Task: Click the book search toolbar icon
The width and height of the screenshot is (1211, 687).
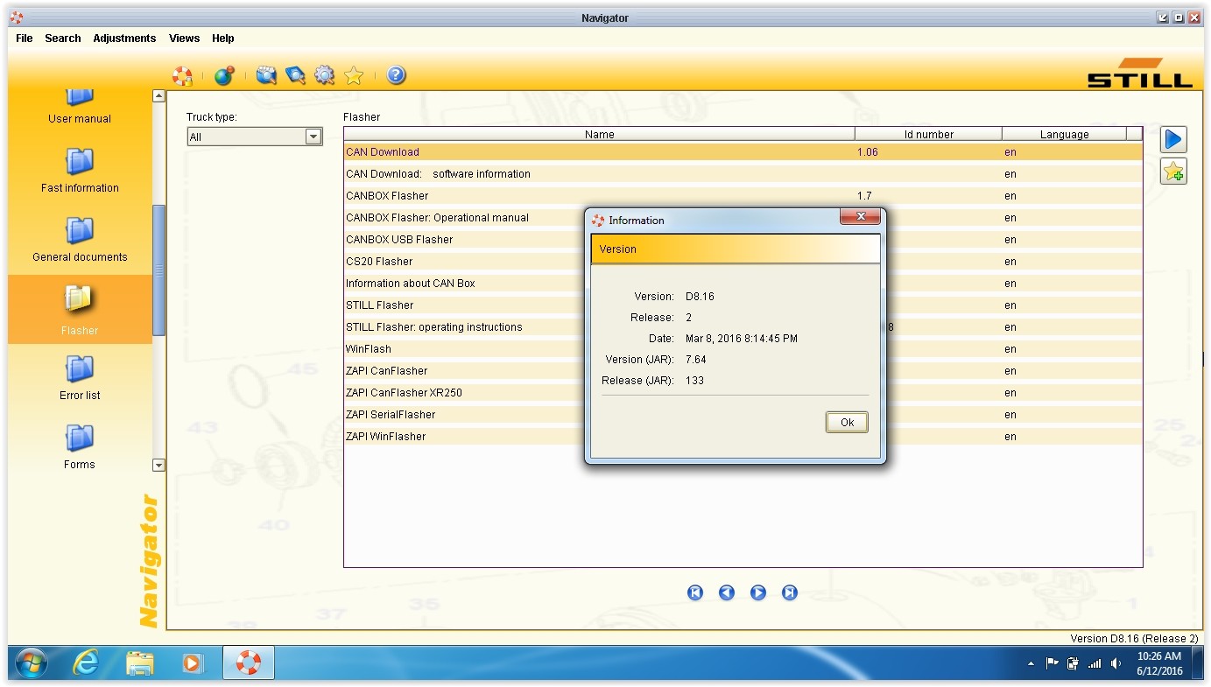Action: [295, 76]
